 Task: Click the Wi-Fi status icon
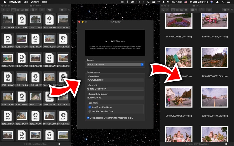click(158, 2)
